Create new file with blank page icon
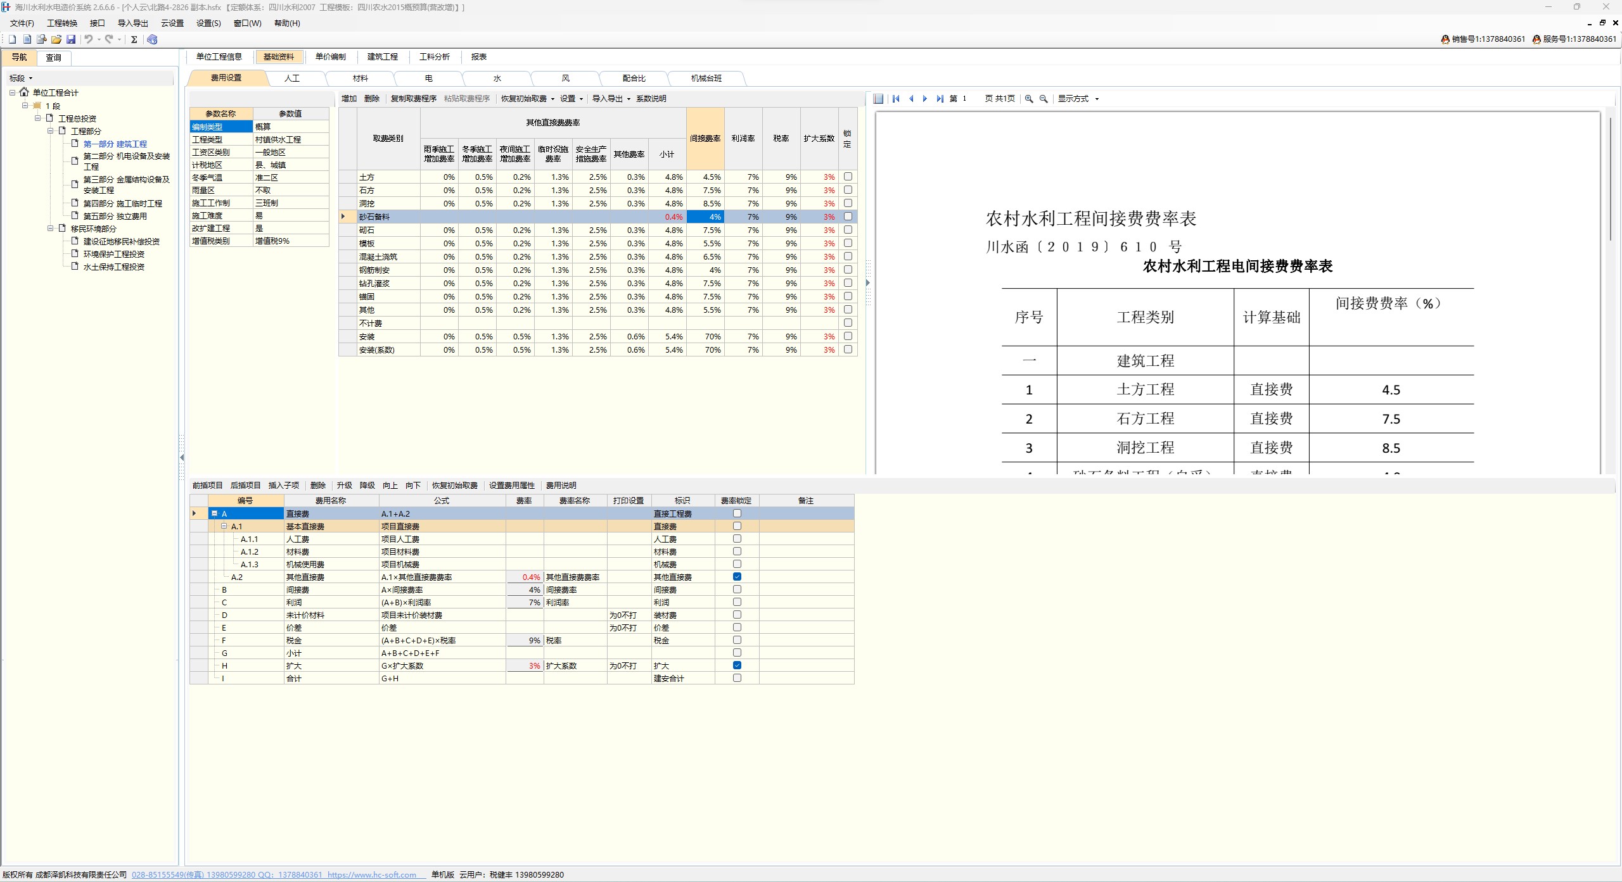 [x=12, y=39]
